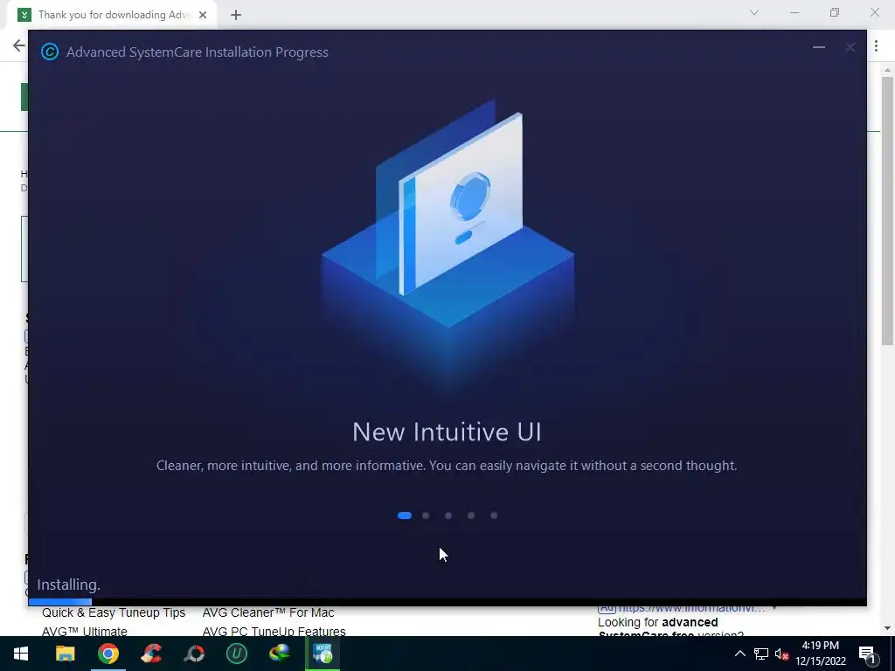Click the scrollbar down arrow in Chrome

(x=887, y=628)
